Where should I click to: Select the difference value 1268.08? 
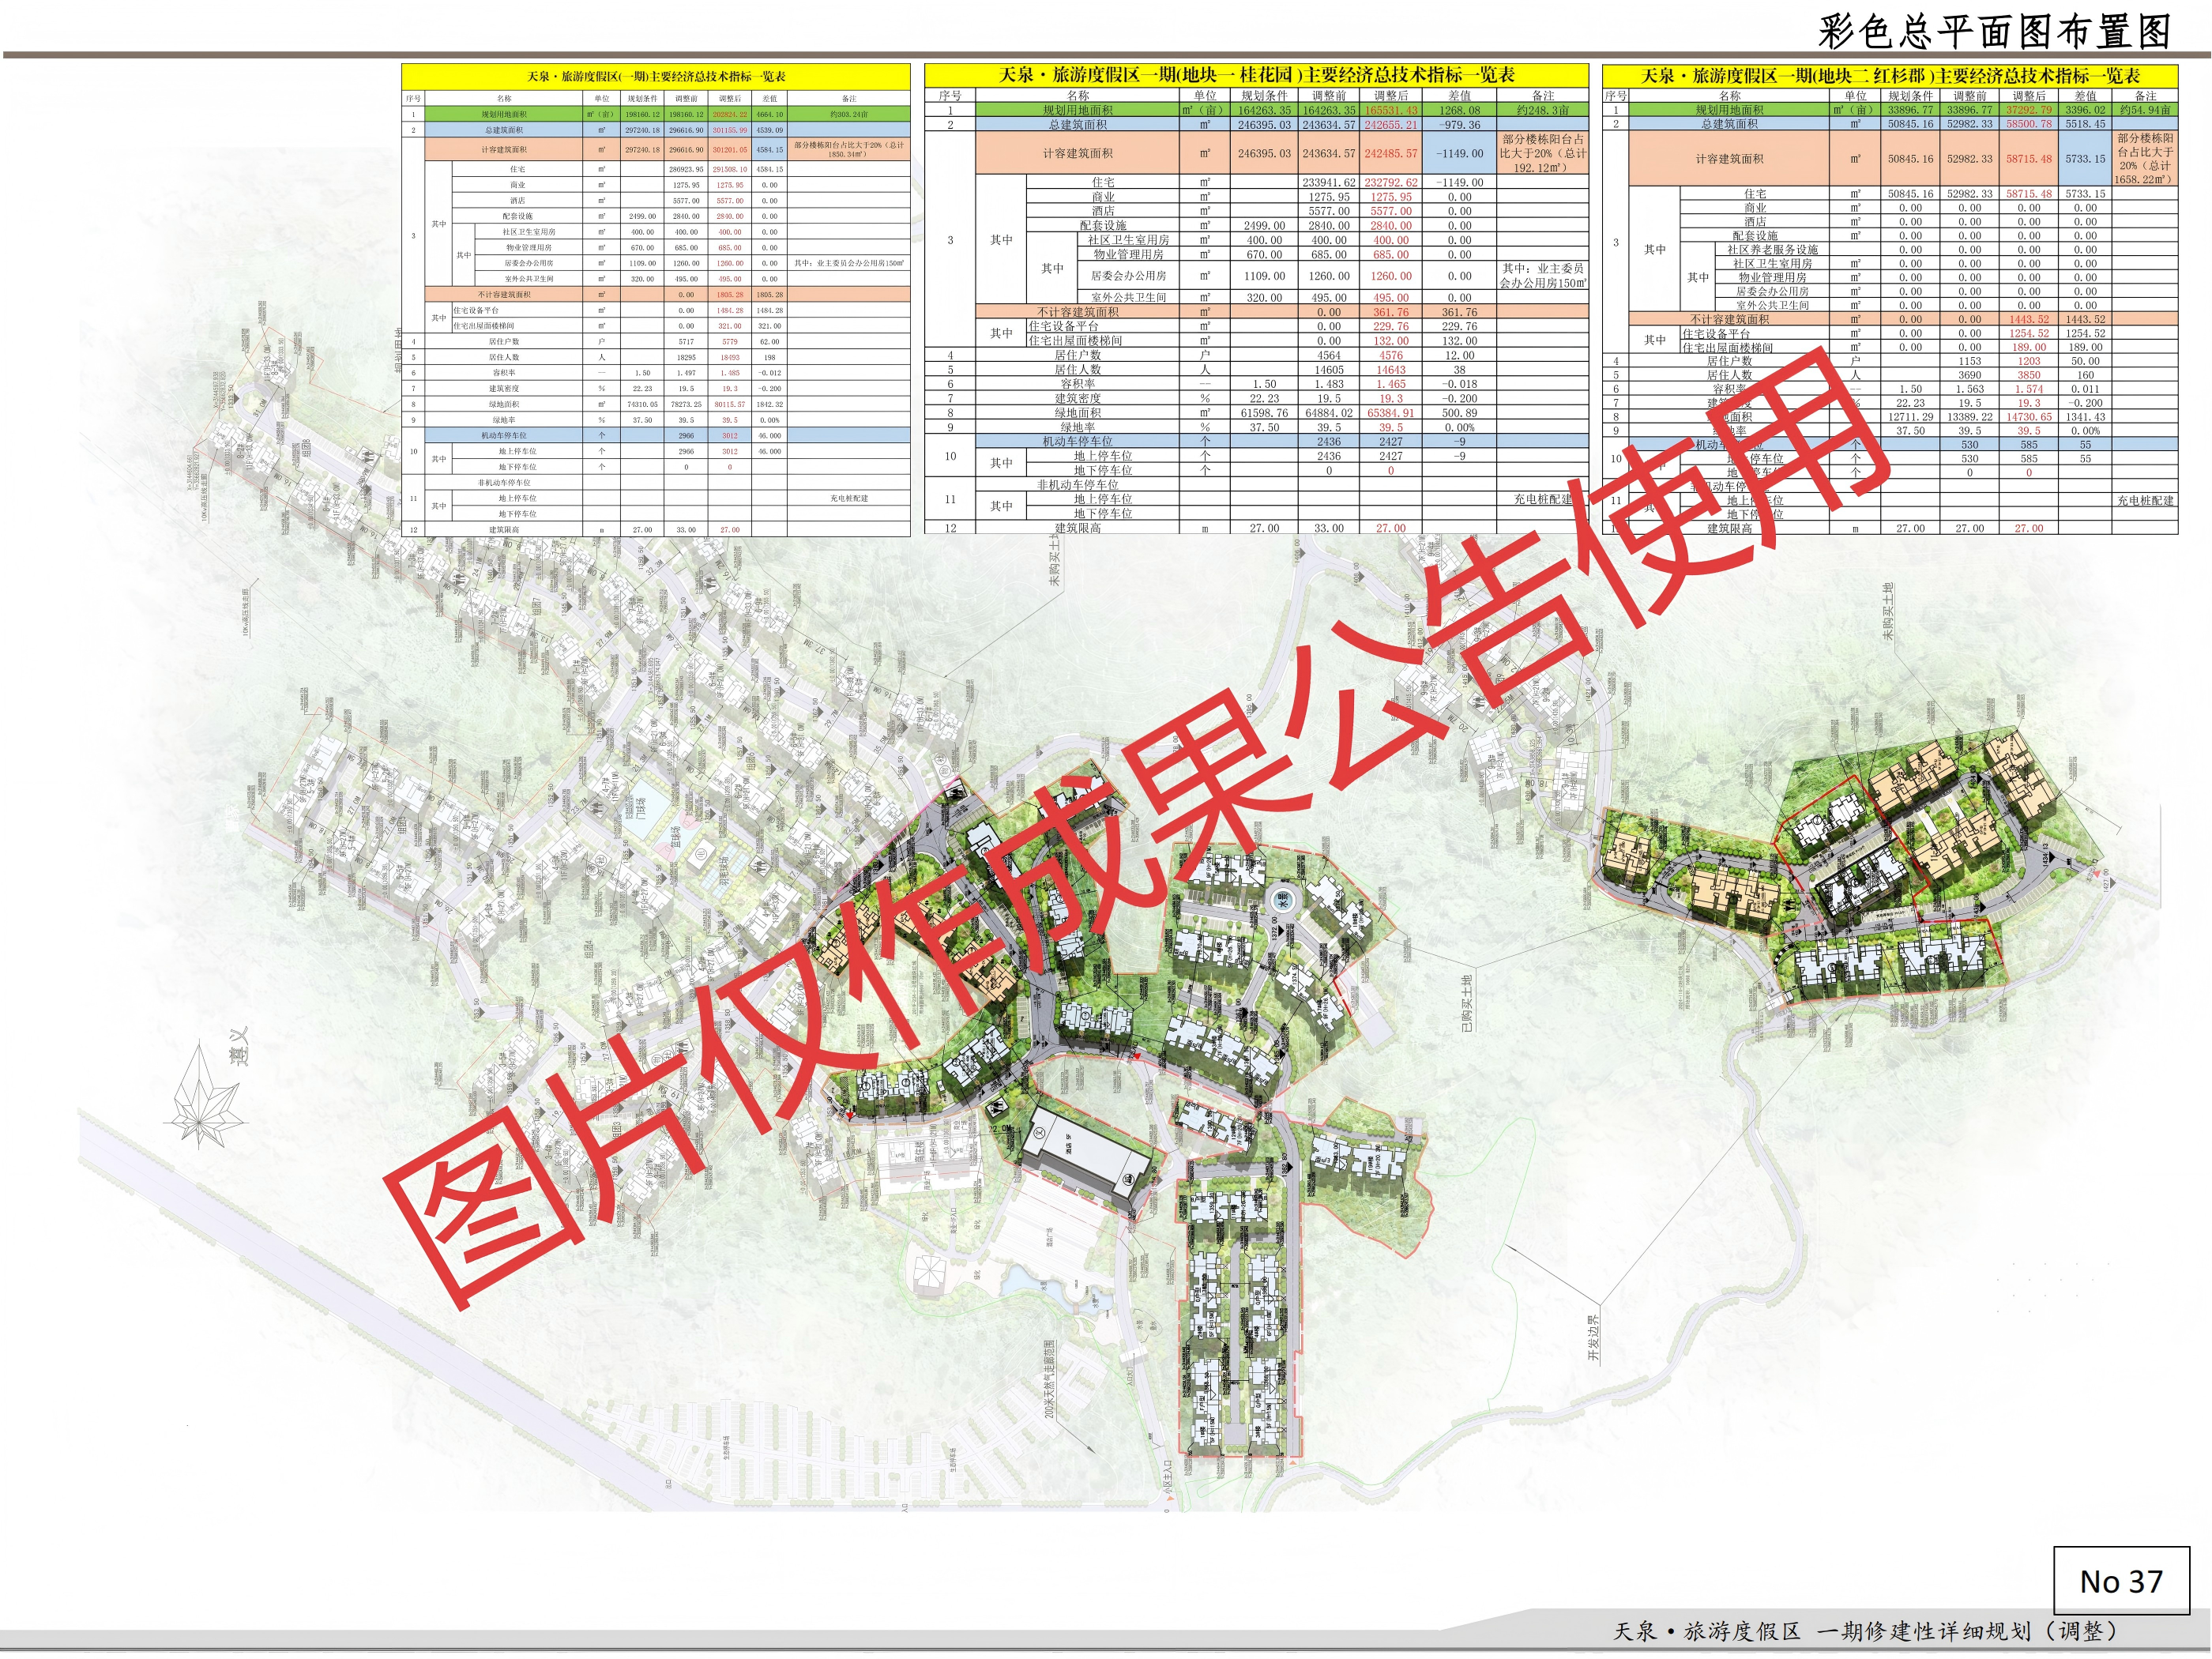click(x=1459, y=110)
